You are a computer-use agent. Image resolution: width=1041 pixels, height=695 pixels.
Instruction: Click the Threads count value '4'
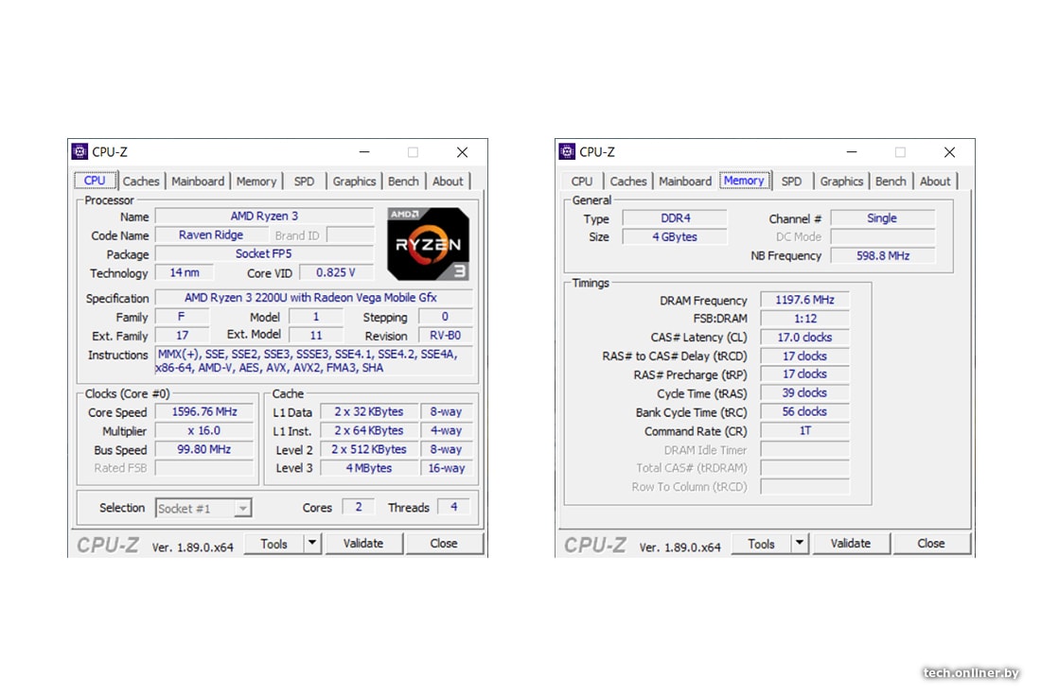pyautogui.click(x=454, y=508)
